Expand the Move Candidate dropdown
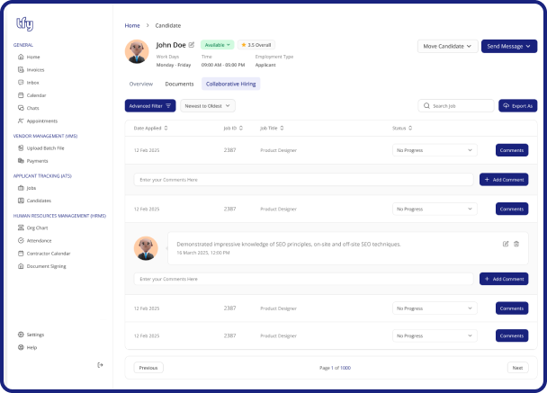Viewport: 547px width, 393px height. click(447, 46)
